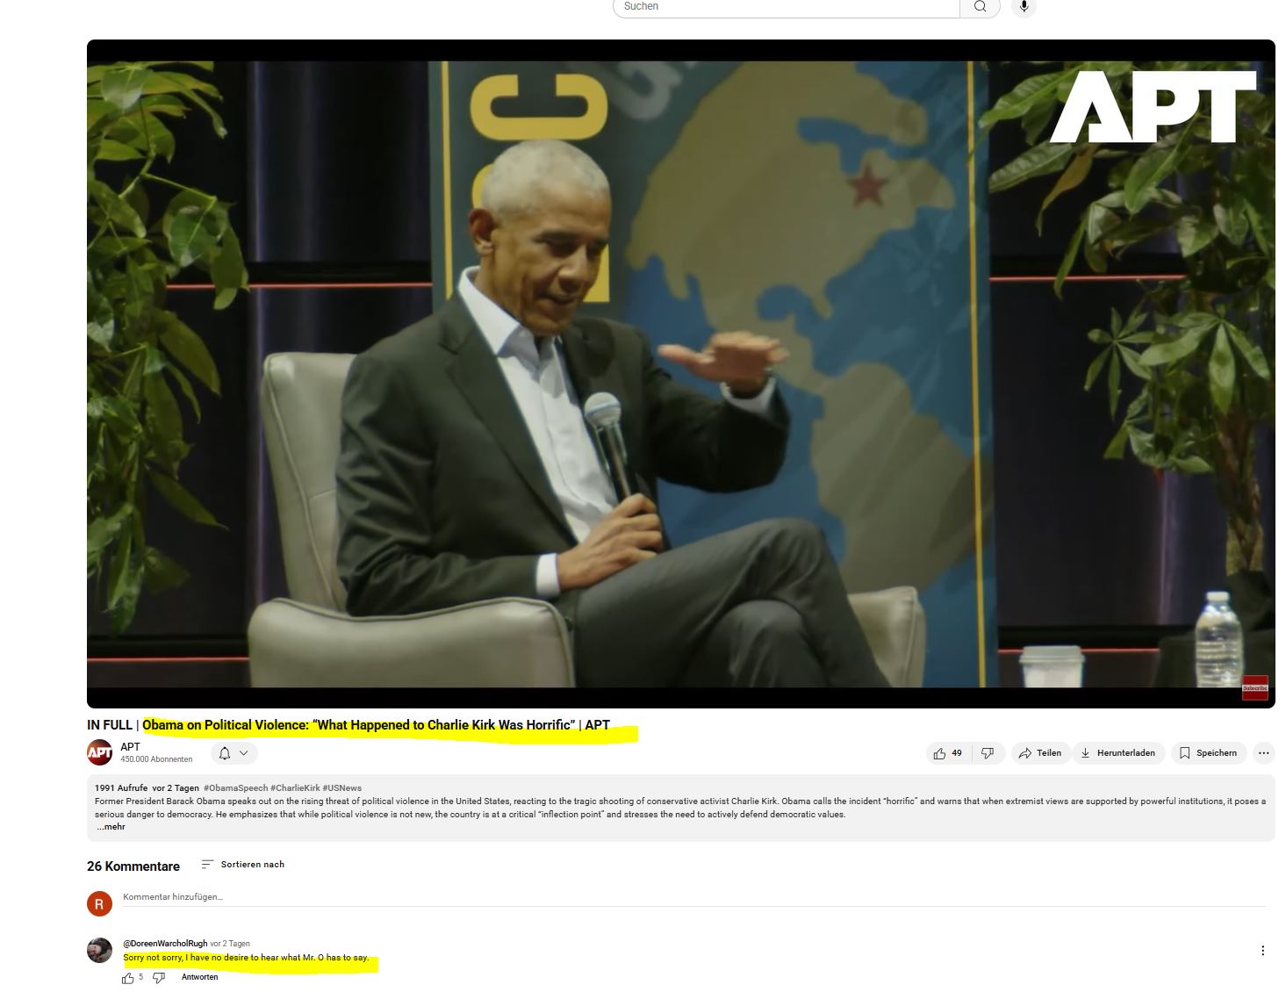Screen dimensions: 1286x992
Task: Open comment options three-dot menu
Action: [1262, 951]
